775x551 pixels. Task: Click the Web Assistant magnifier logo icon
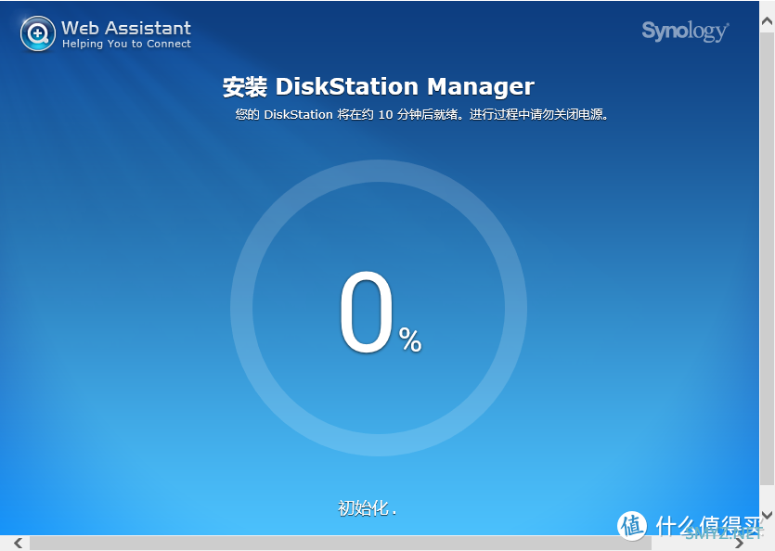tap(37, 33)
